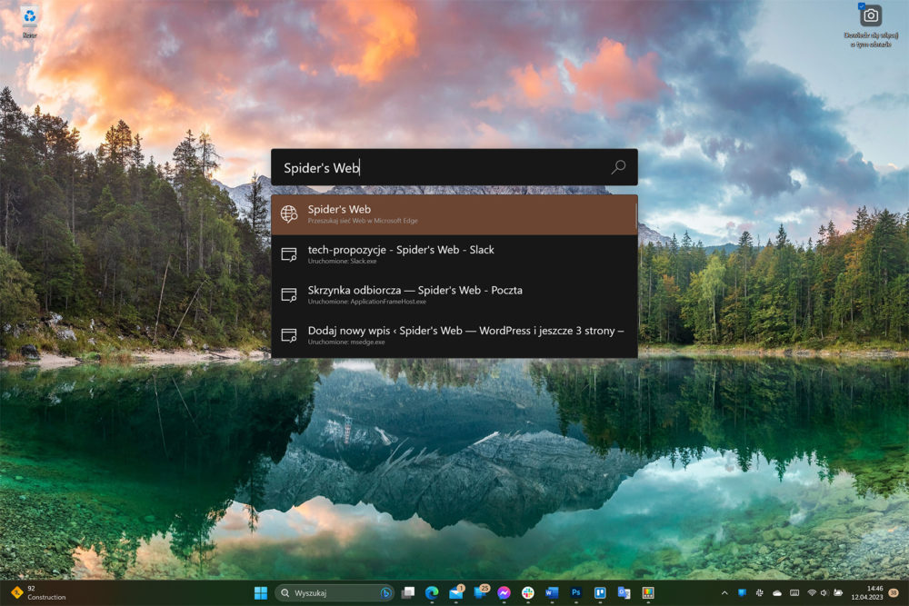Open the Dodaj nowy wpis WordPress result
Screen dimensions: 909x606
pos(454,335)
